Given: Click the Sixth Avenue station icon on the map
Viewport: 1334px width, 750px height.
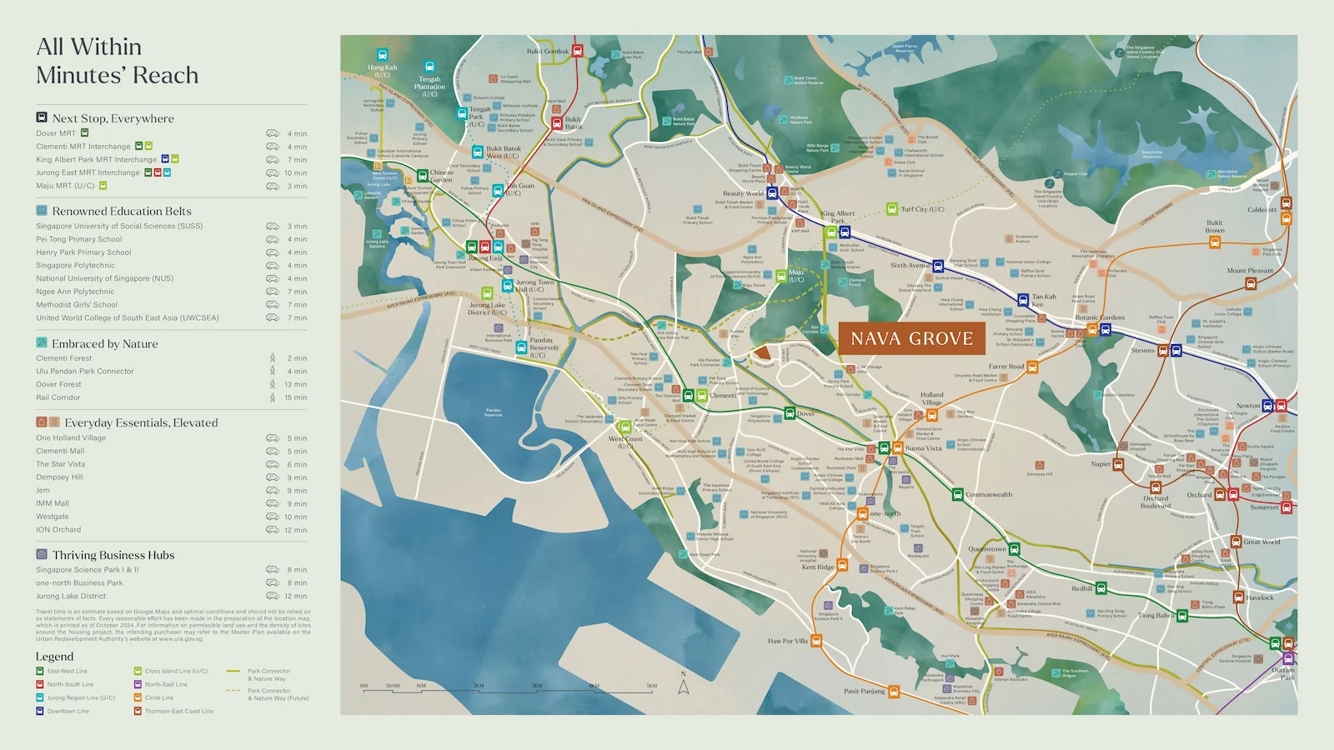Looking at the screenshot, I should point(938,266).
